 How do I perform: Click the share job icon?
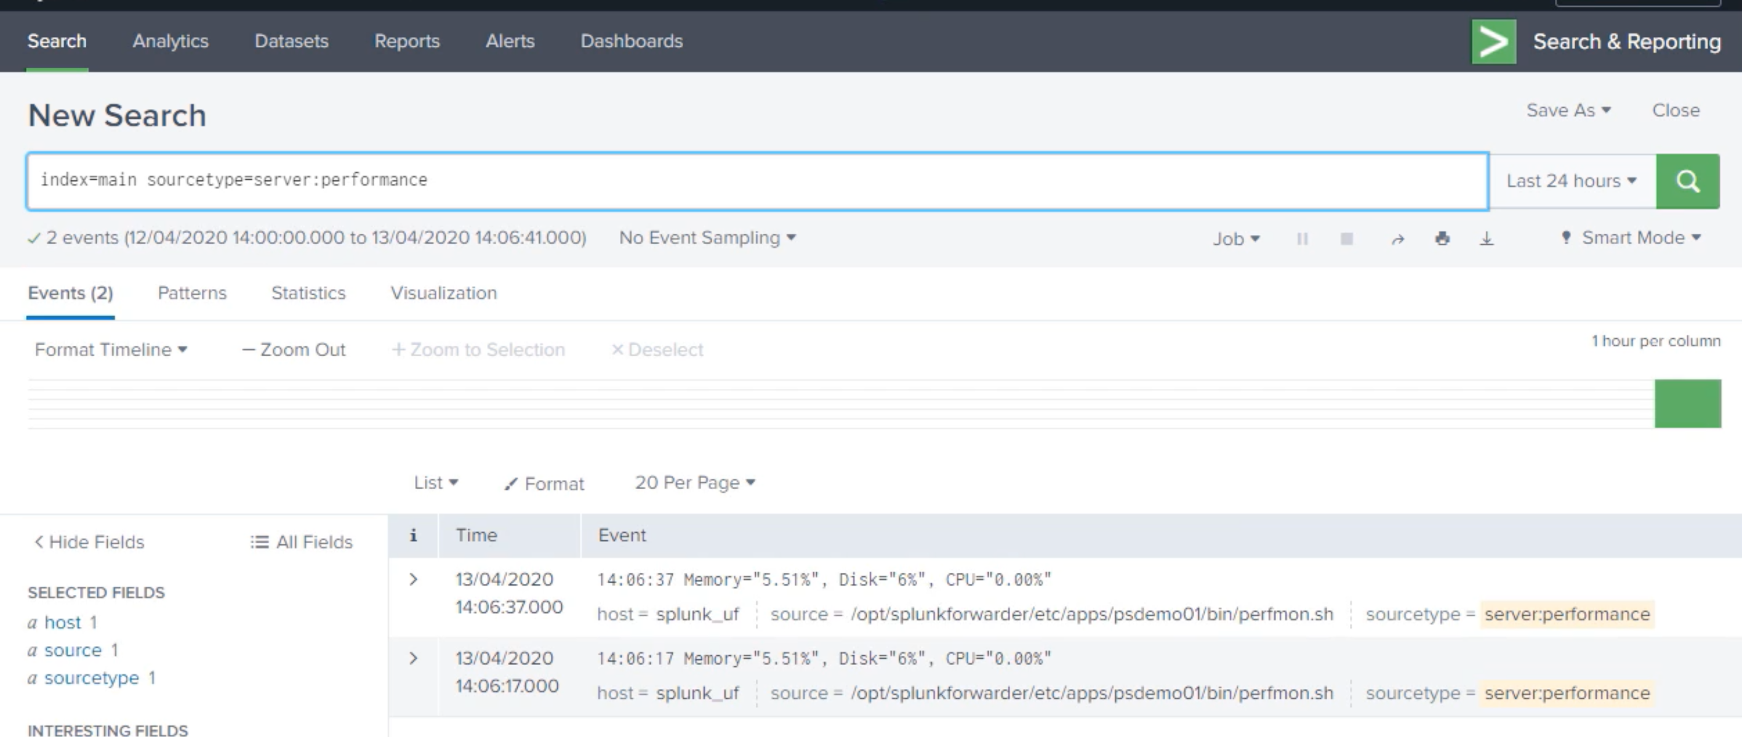(x=1397, y=237)
